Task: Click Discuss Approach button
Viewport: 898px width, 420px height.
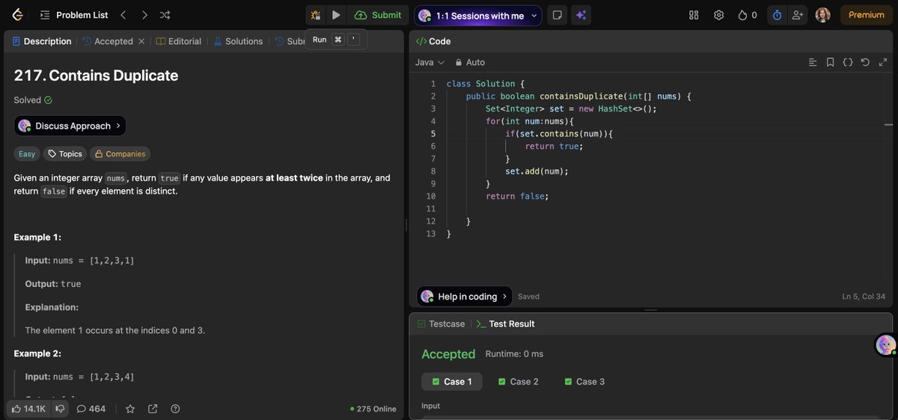Action: tap(70, 126)
